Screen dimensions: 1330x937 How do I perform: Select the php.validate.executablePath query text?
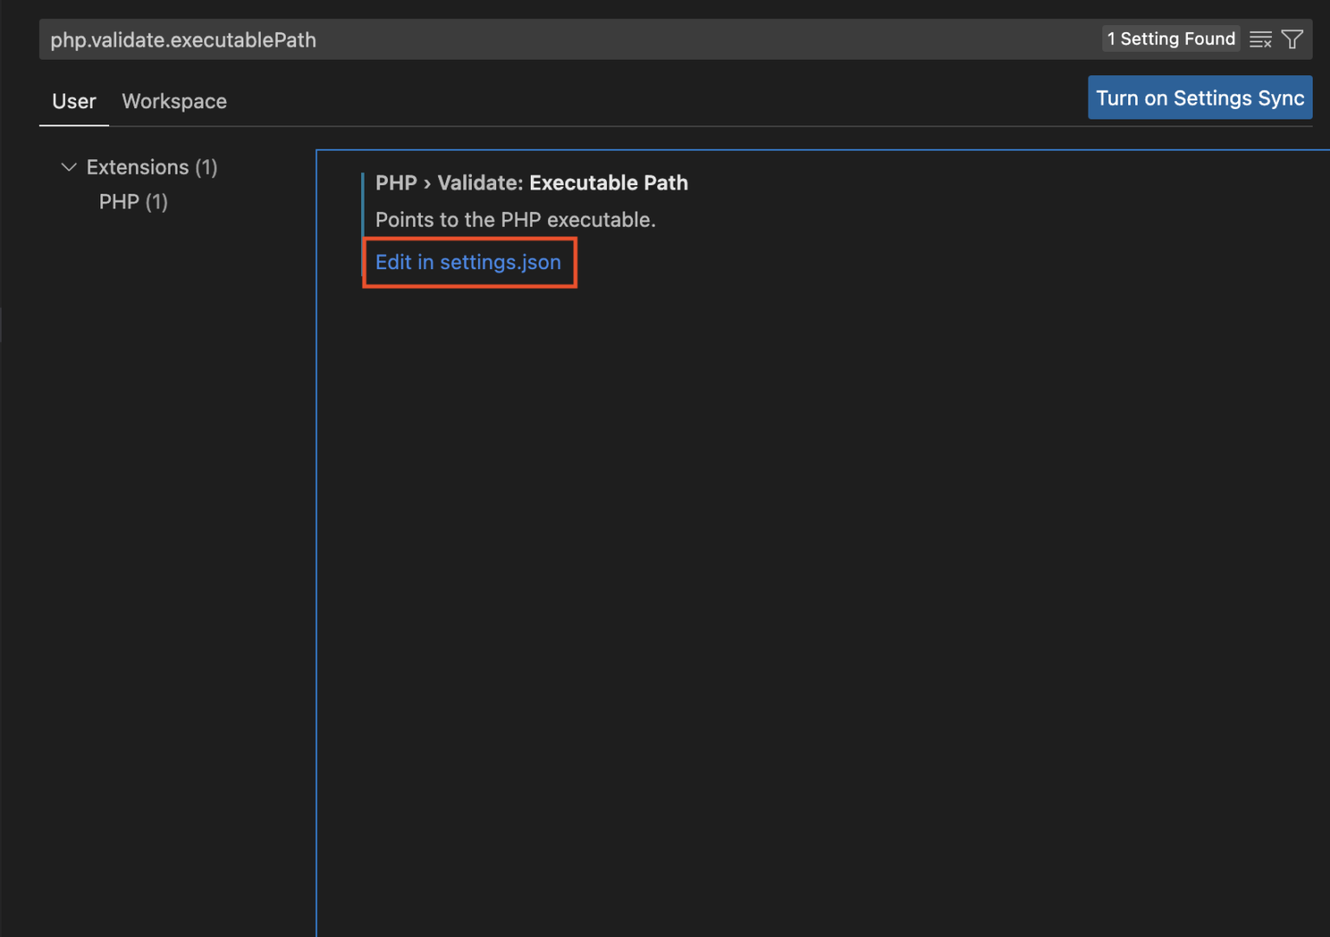183,39
